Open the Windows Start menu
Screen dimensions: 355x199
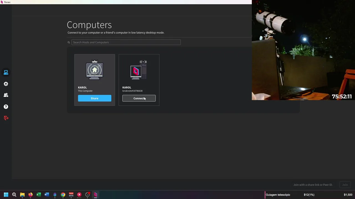point(6,195)
